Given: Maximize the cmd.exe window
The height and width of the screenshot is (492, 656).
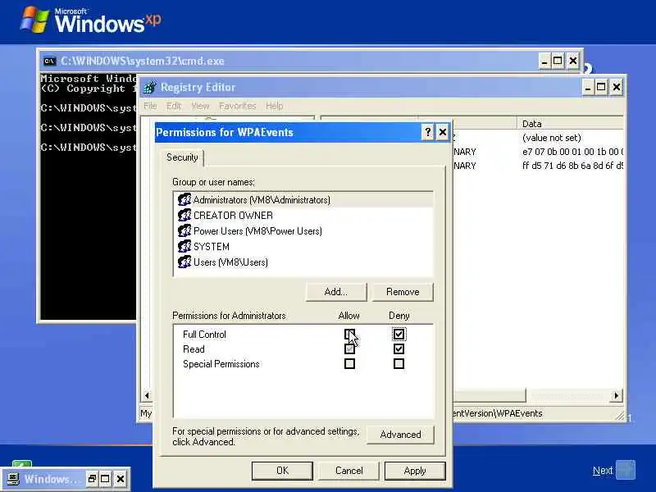Looking at the screenshot, I should pyautogui.click(x=558, y=61).
